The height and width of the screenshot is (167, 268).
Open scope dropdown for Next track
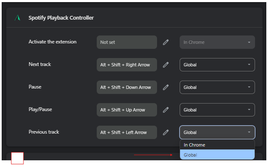(x=217, y=65)
